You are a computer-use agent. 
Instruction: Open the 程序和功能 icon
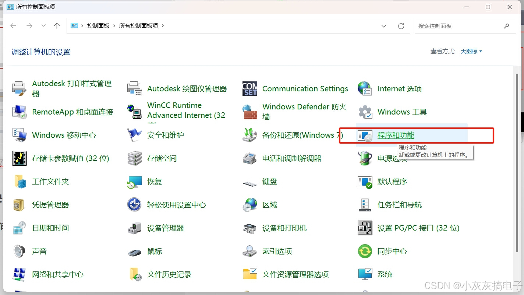click(365, 136)
